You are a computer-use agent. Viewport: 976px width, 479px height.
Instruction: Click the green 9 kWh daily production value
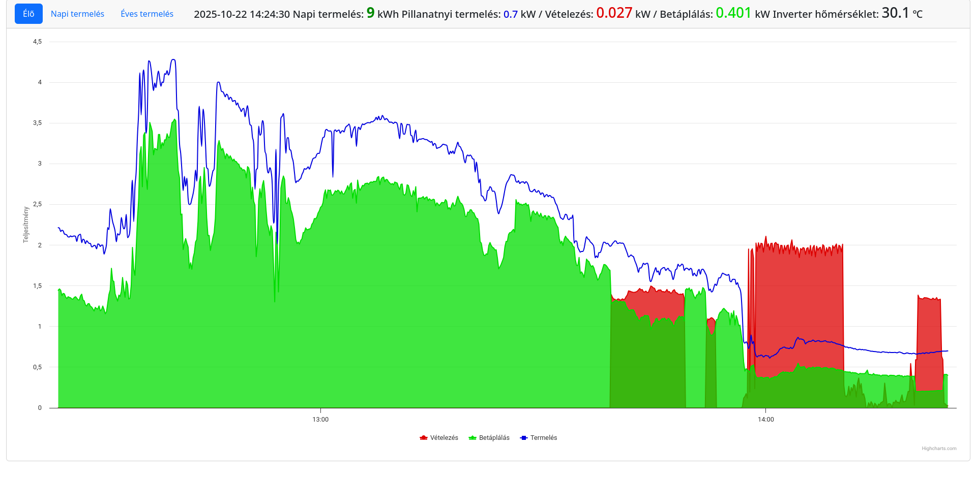[x=370, y=13]
